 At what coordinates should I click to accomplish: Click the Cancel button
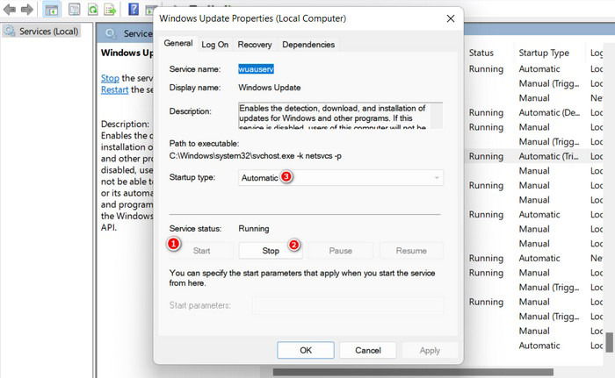(x=368, y=350)
